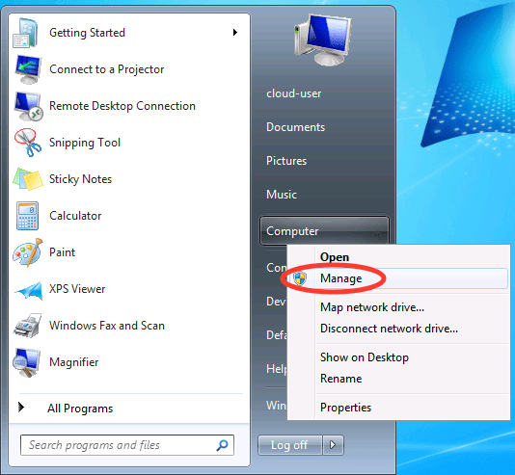
Task: Select Disconnect network drive... option
Action: pos(389,329)
